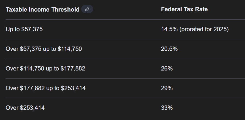The width and height of the screenshot is (245, 120).
Task: Click the 29% tax rate
Action: pyautogui.click(x=167, y=88)
